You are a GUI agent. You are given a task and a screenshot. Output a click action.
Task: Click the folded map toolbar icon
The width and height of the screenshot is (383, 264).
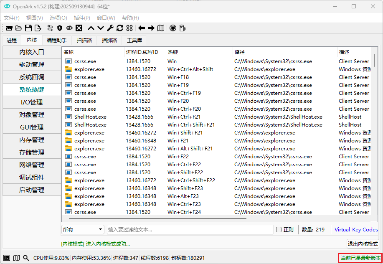[x=161, y=28]
